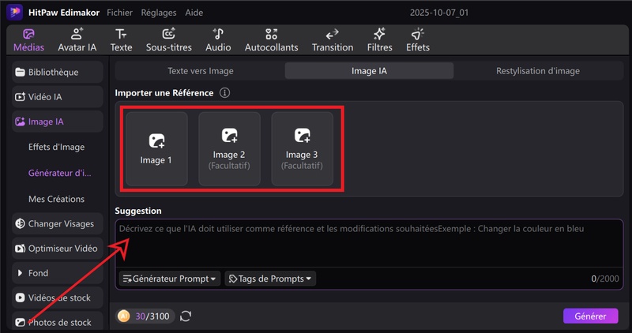Open the Filtres tool
The width and height of the screenshot is (632, 333).
click(x=379, y=39)
